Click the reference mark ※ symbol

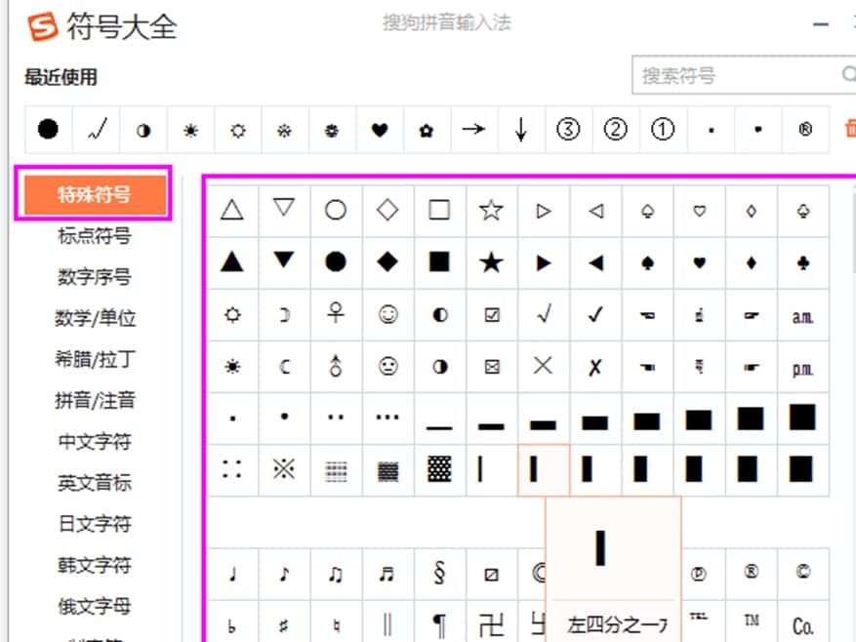[x=284, y=469]
